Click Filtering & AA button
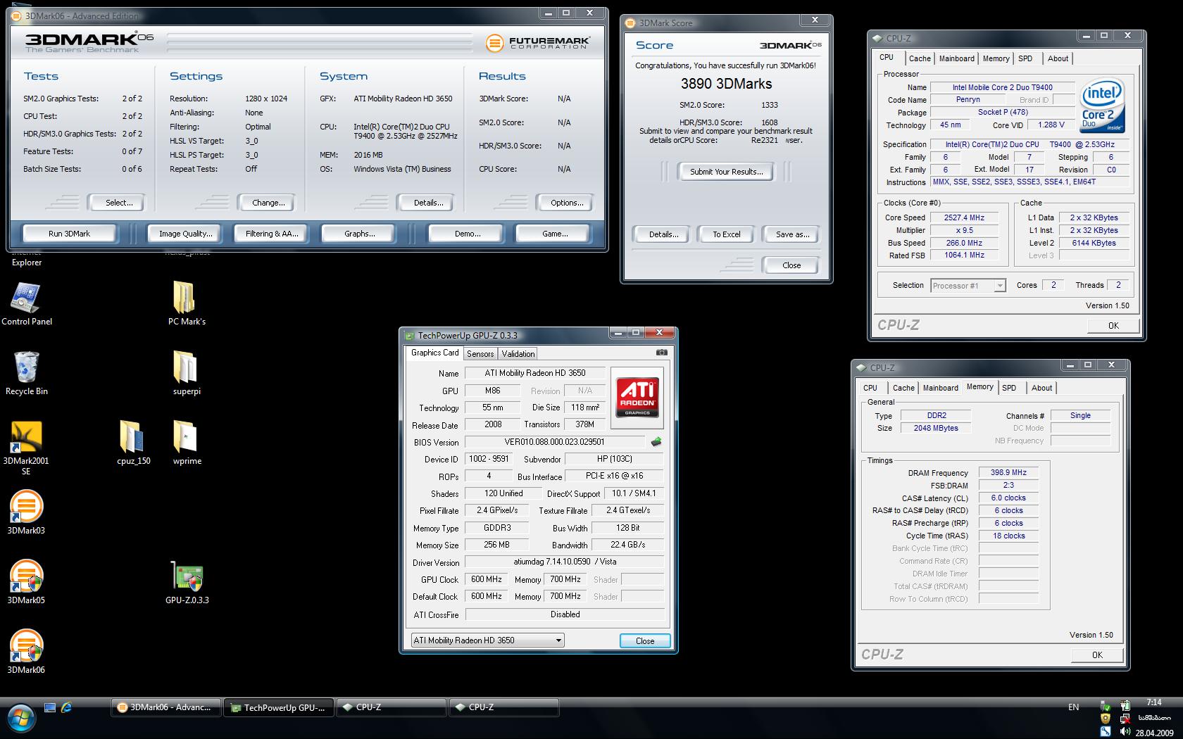Viewport: 1183px width, 739px height. pos(272,234)
